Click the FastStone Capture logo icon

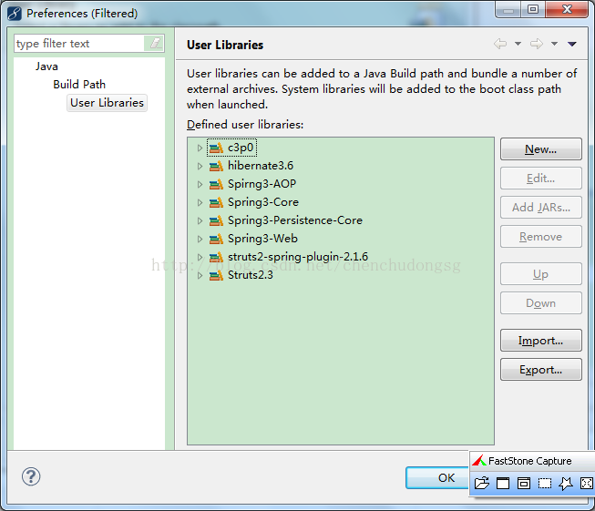coord(479,461)
